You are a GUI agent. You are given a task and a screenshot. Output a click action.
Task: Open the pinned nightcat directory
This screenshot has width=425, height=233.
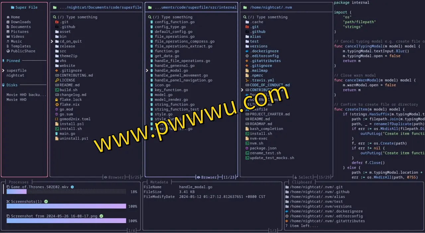(x=15, y=75)
